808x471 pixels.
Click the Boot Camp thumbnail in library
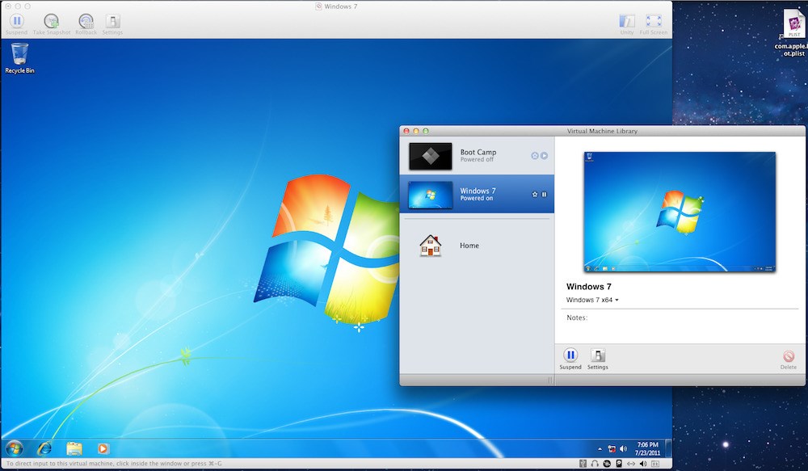pos(431,156)
